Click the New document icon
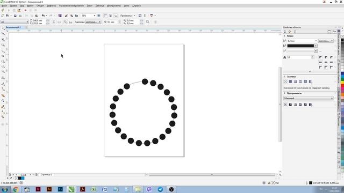 point(2,16)
